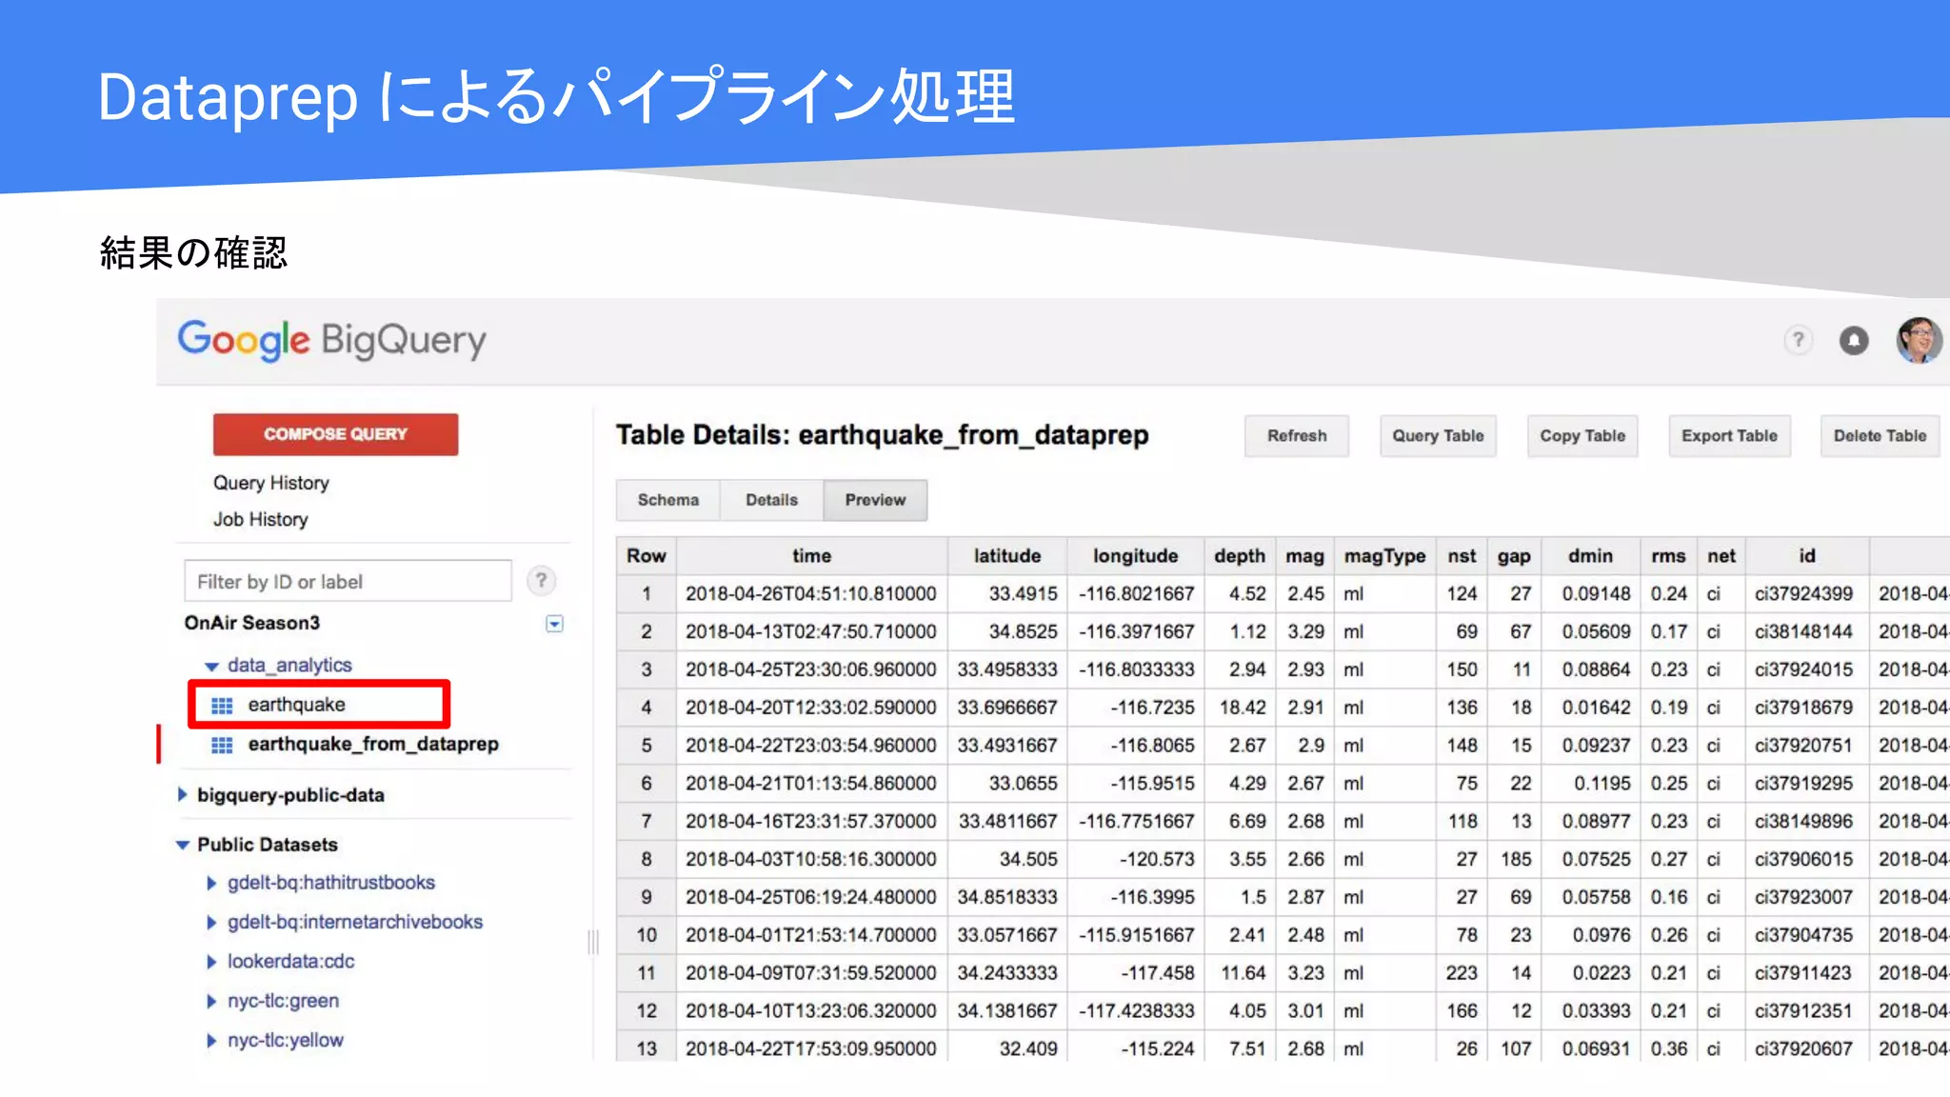
Task: Click the id column header
Action: (1807, 556)
